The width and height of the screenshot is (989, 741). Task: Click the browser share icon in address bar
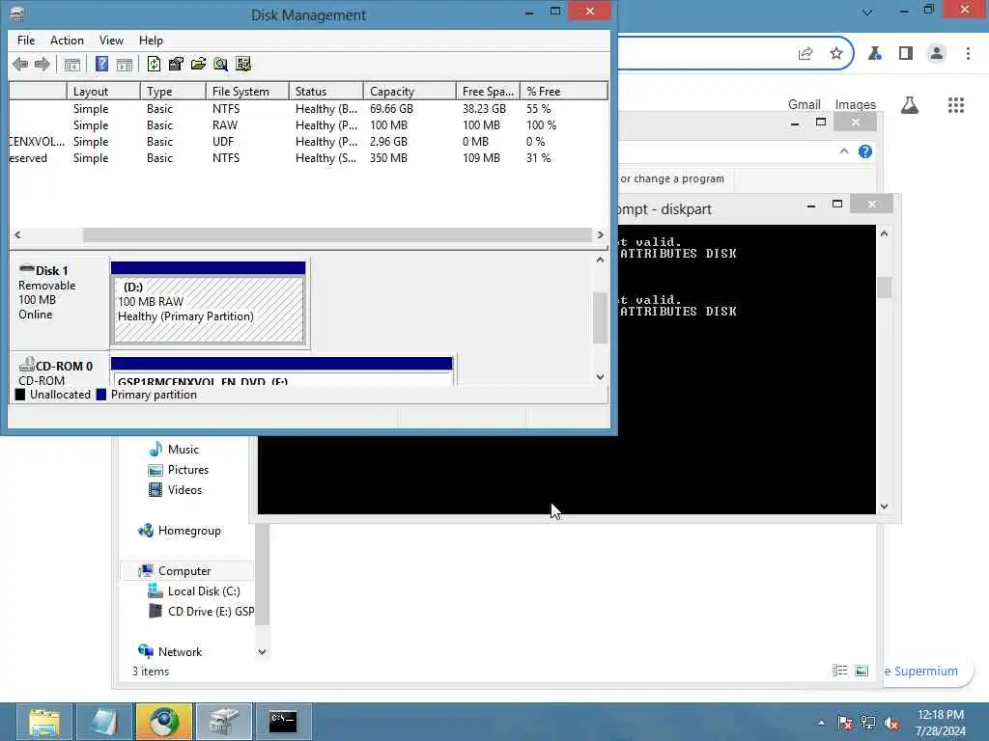tap(805, 54)
